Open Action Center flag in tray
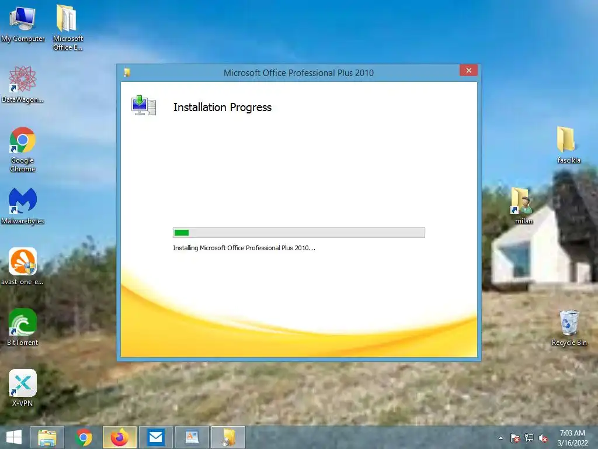598x449 pixels. [515, 438]
